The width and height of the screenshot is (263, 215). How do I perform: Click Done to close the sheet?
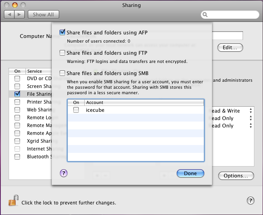pyautogui.click(x=190, y=173)
